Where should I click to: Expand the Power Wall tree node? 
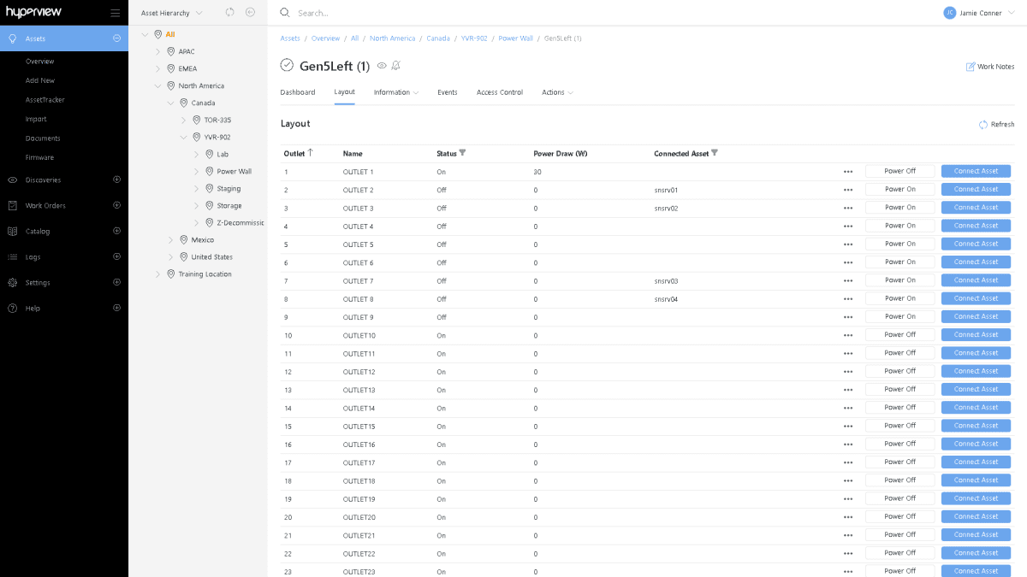pyautogui.click(x=197, y=172)
